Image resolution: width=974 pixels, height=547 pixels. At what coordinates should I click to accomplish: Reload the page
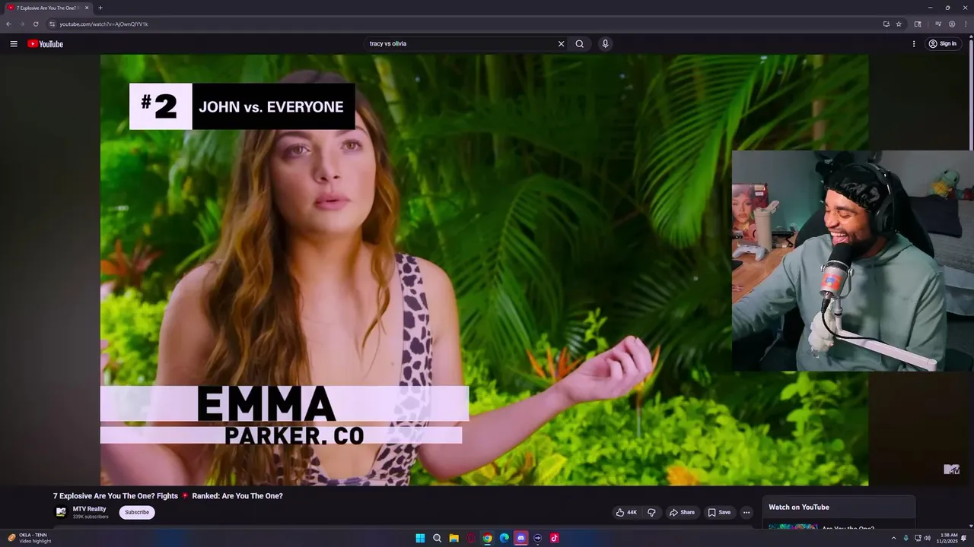coord(35,24)
